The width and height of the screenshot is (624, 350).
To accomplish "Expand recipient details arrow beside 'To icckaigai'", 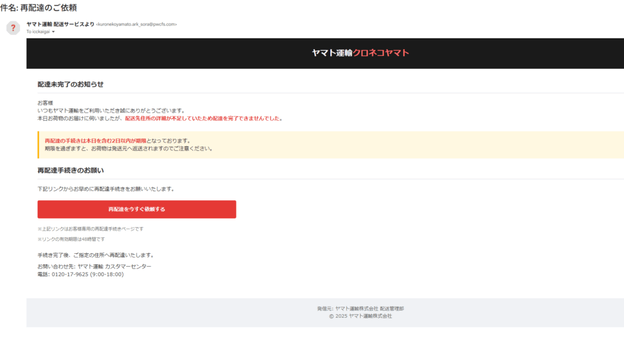I will (54, 32).
